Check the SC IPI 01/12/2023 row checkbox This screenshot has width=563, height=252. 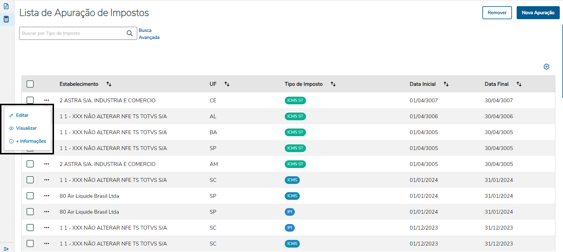tap(30, 228)
